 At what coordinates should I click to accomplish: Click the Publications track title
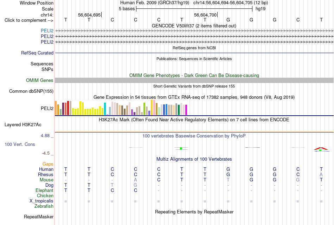tap(194, 59)
